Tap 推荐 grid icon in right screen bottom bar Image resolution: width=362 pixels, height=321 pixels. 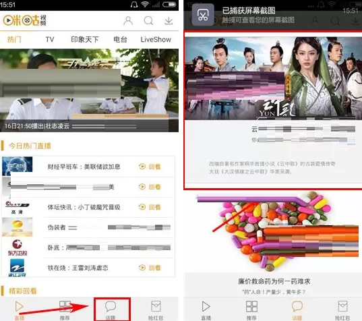click(251, 310)
